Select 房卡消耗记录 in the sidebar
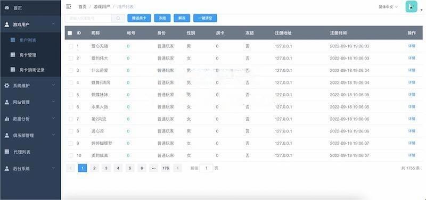This screenshot has height=200, width=426. click(x=30, y=70)
